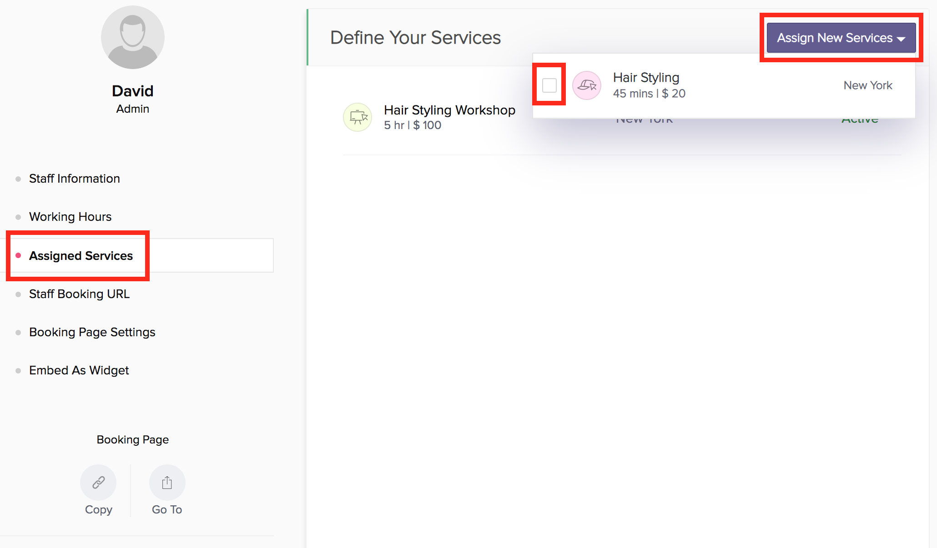Open Booking Page Settings
The width and height of the screenshot is (937, 548).
pos(92,332)
